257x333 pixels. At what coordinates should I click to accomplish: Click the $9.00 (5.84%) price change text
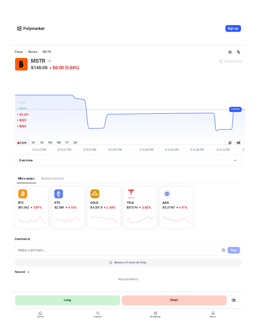[x=66, y=68]
